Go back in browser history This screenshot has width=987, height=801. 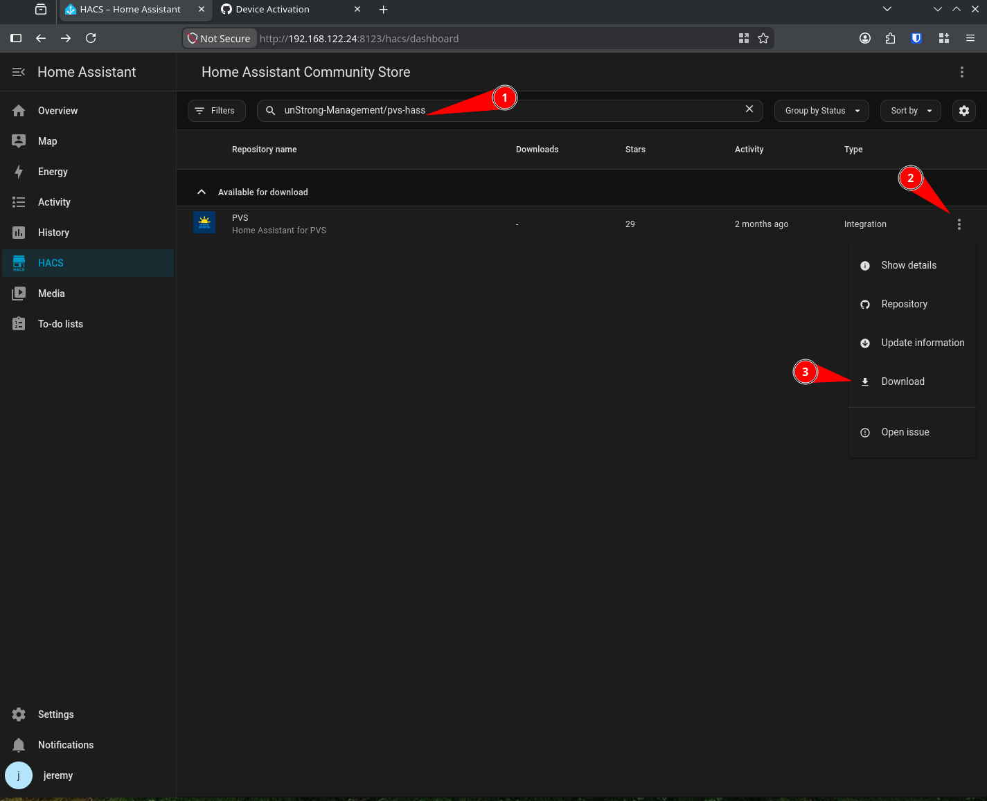pyautogui.click(x=41, y=38)
